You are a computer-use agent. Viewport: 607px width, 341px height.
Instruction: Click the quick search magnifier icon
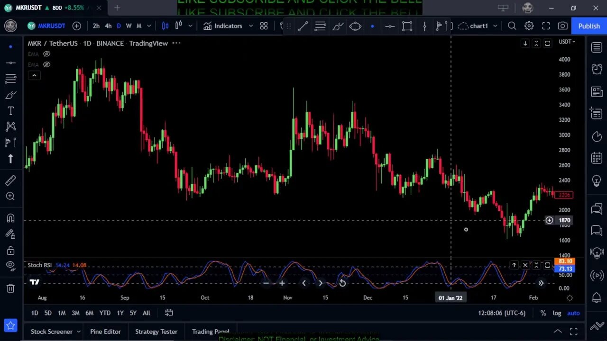(x=512, y=26)
